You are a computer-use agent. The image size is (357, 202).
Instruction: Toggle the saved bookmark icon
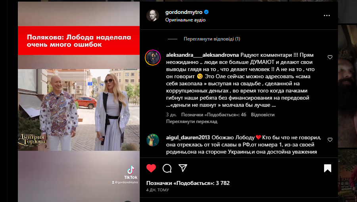327,168
